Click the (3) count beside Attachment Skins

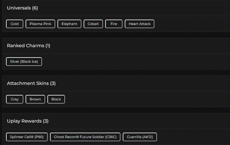point(53,83)
